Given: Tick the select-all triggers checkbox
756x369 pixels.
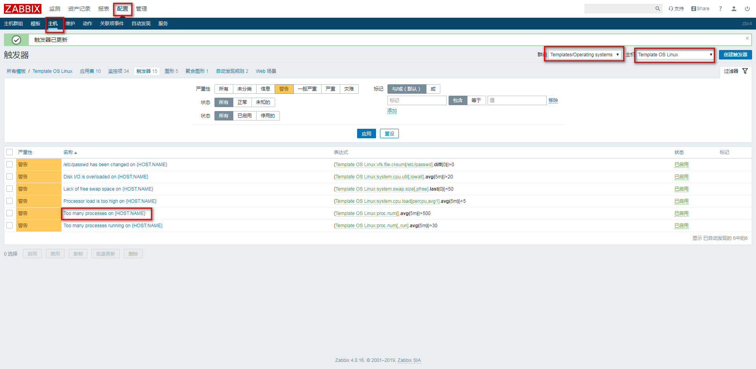Looking at the screenshot, I should (9, 152).
